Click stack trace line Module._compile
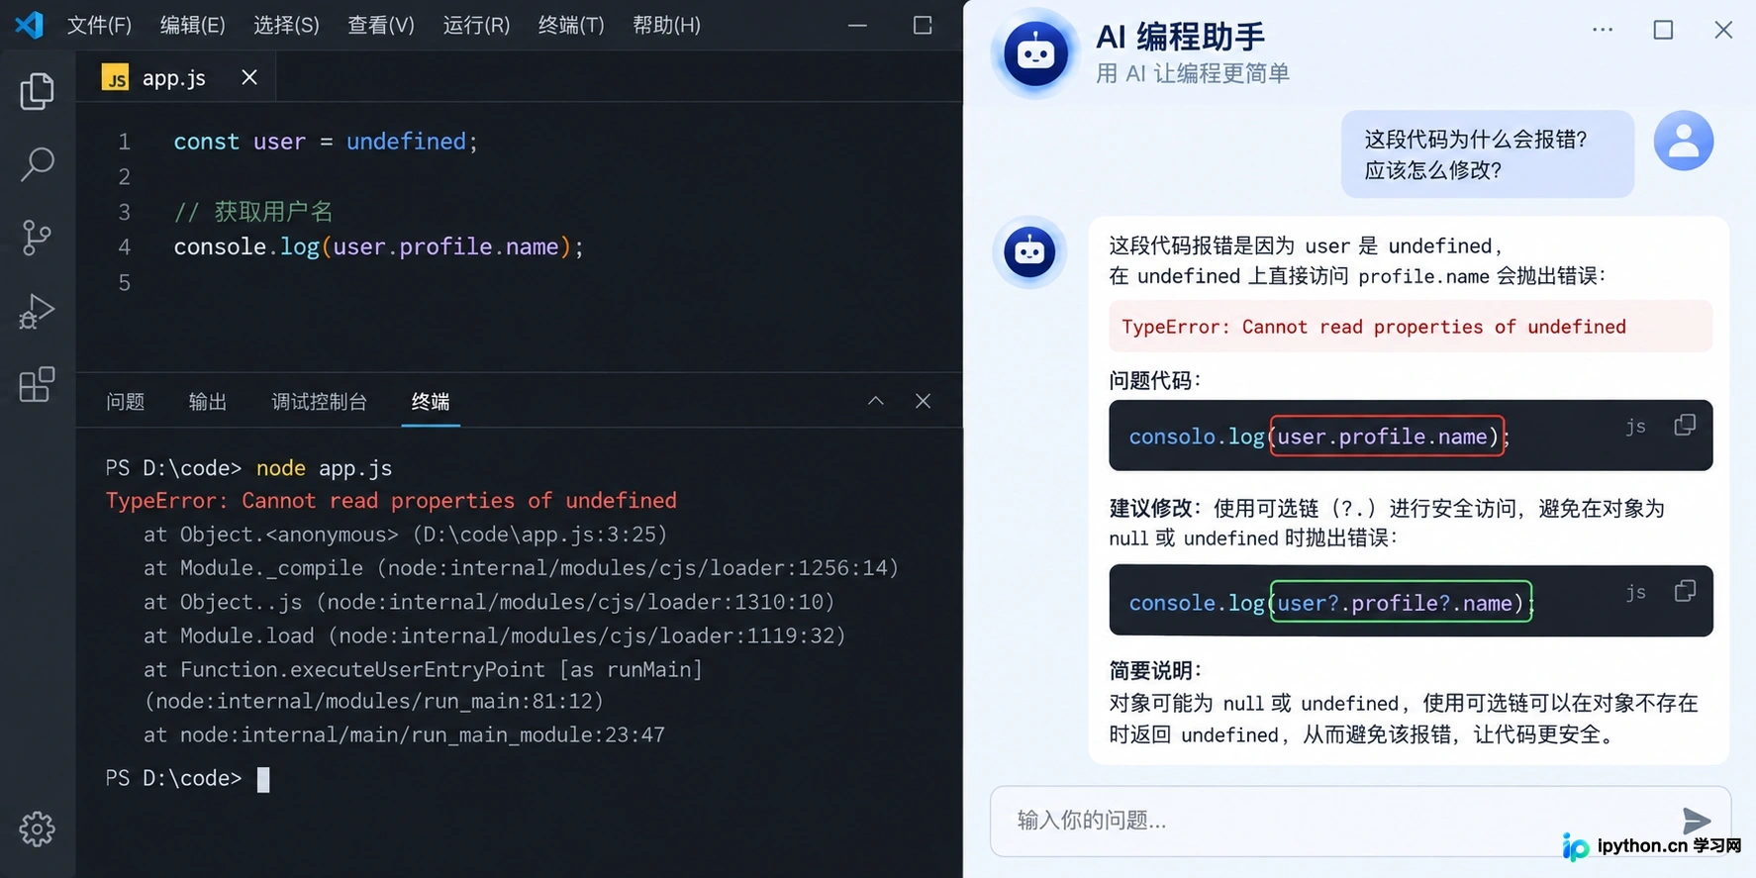This screenshot has height=878, width=1756. 521,568
